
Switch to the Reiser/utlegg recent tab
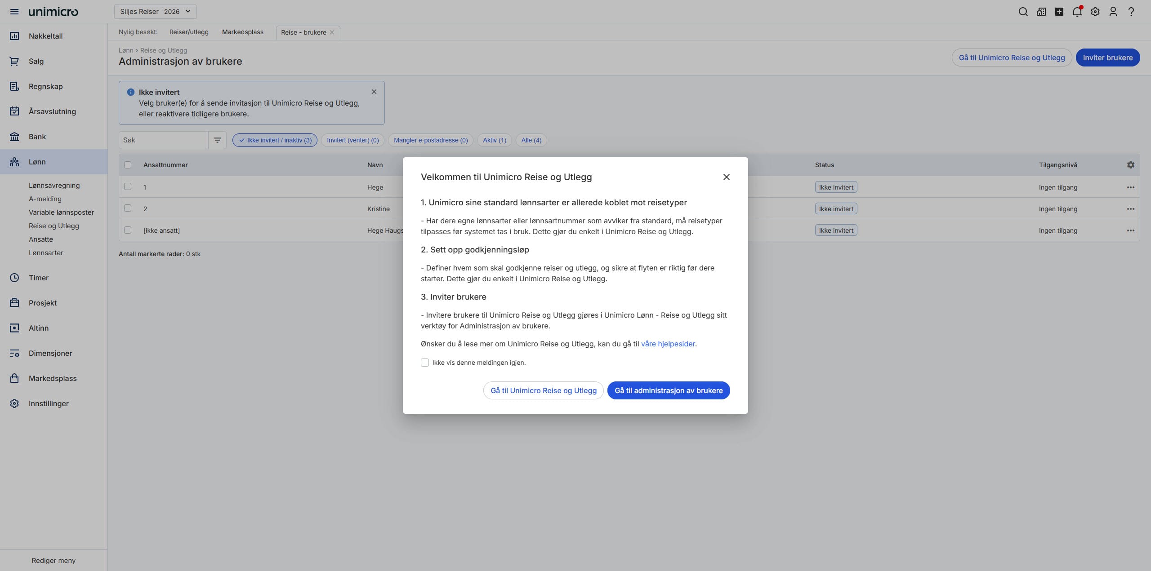[x=189, y=32]
